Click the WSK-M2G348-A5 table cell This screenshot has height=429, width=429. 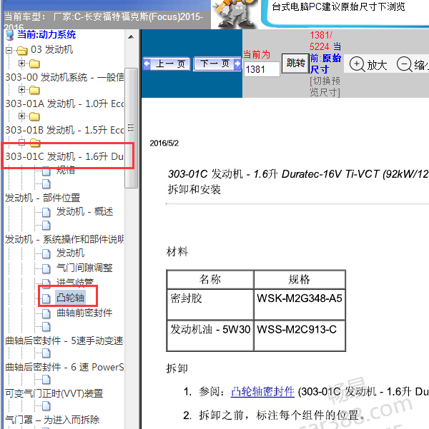point(300,304)
